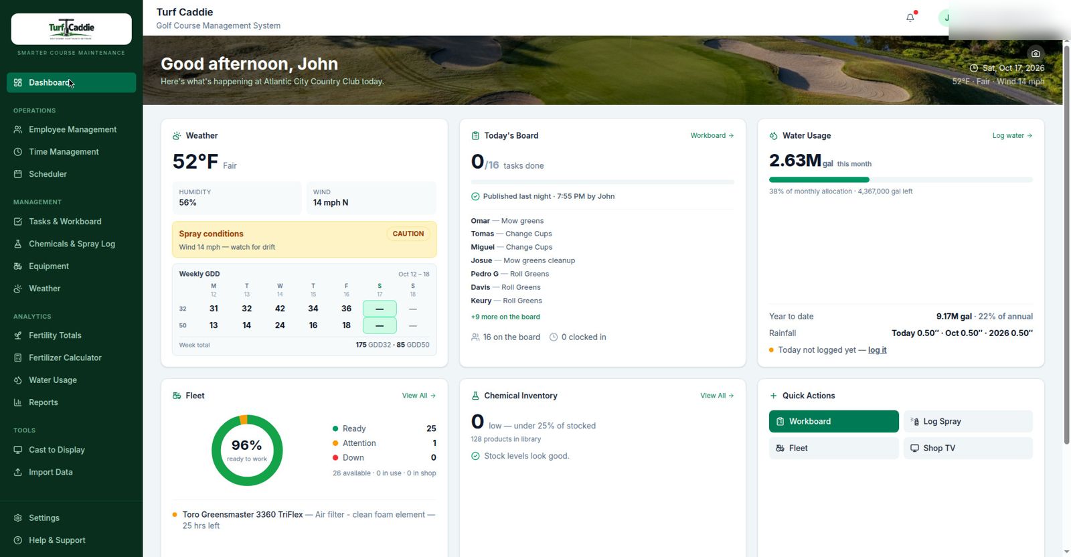Click the tasks done progress bar
The width and height of the screenshot is (1071, 557).
point(602,182)
